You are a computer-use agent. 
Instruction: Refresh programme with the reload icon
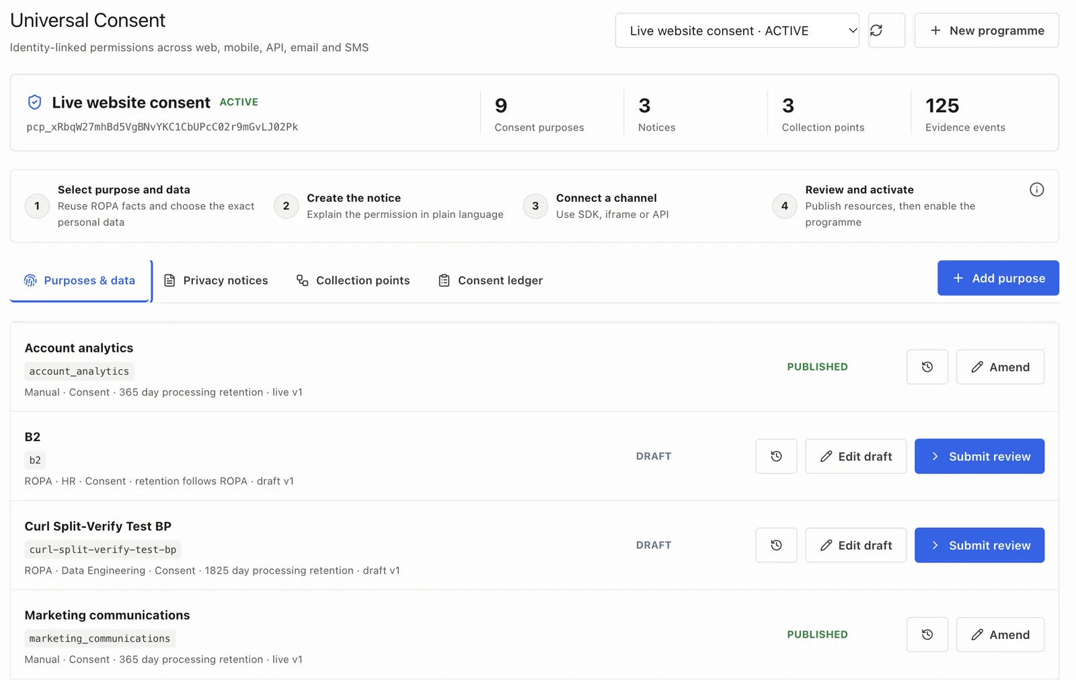886,30
